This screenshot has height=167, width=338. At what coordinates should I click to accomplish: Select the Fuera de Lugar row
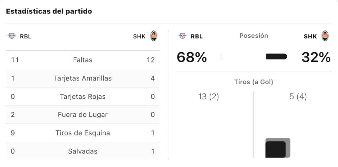83,115
